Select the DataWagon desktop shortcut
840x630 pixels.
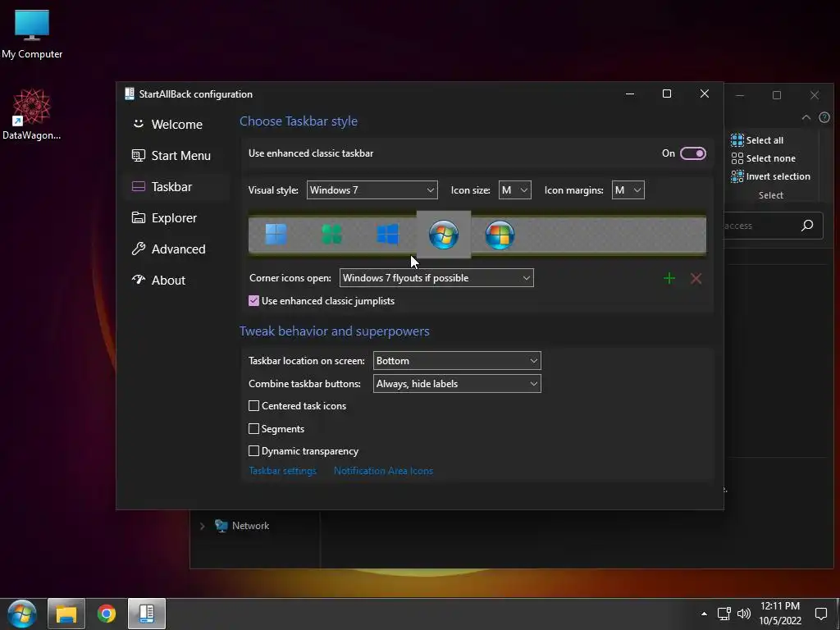pyautogui.click(x=32, y=115)
